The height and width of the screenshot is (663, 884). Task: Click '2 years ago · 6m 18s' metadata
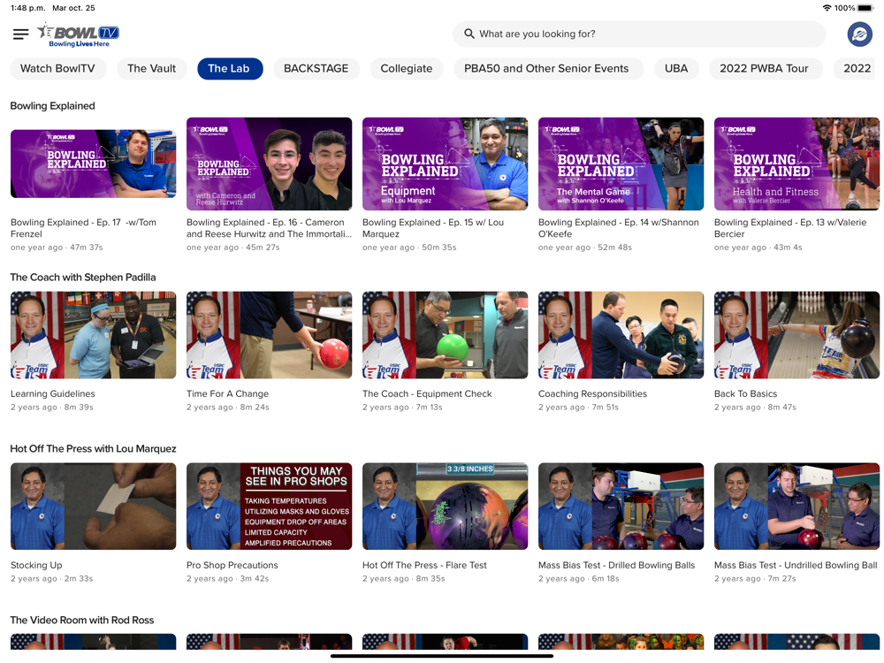(578, 578)
